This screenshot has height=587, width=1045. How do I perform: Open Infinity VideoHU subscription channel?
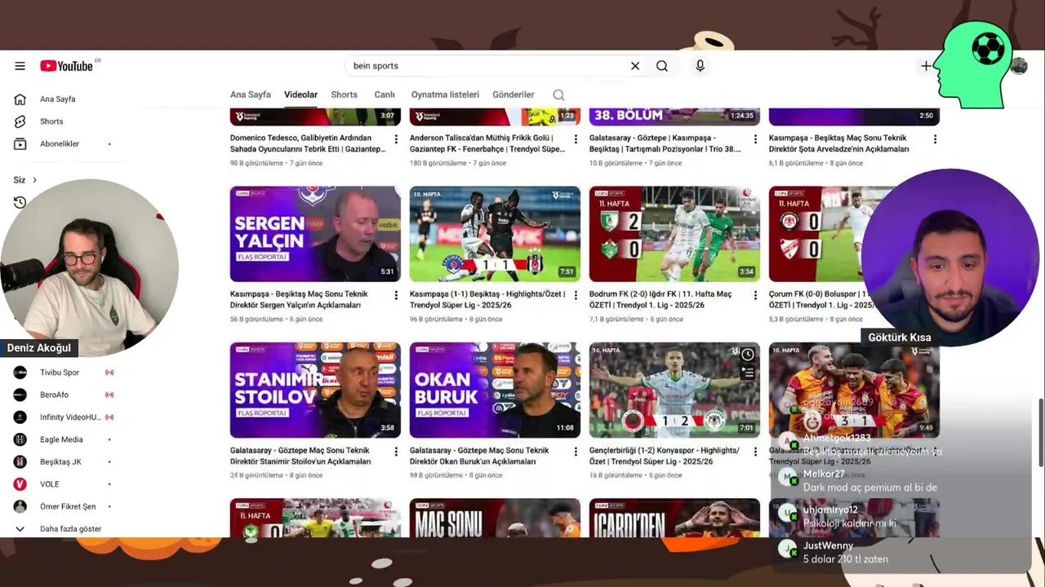click(x=70, y=417)
